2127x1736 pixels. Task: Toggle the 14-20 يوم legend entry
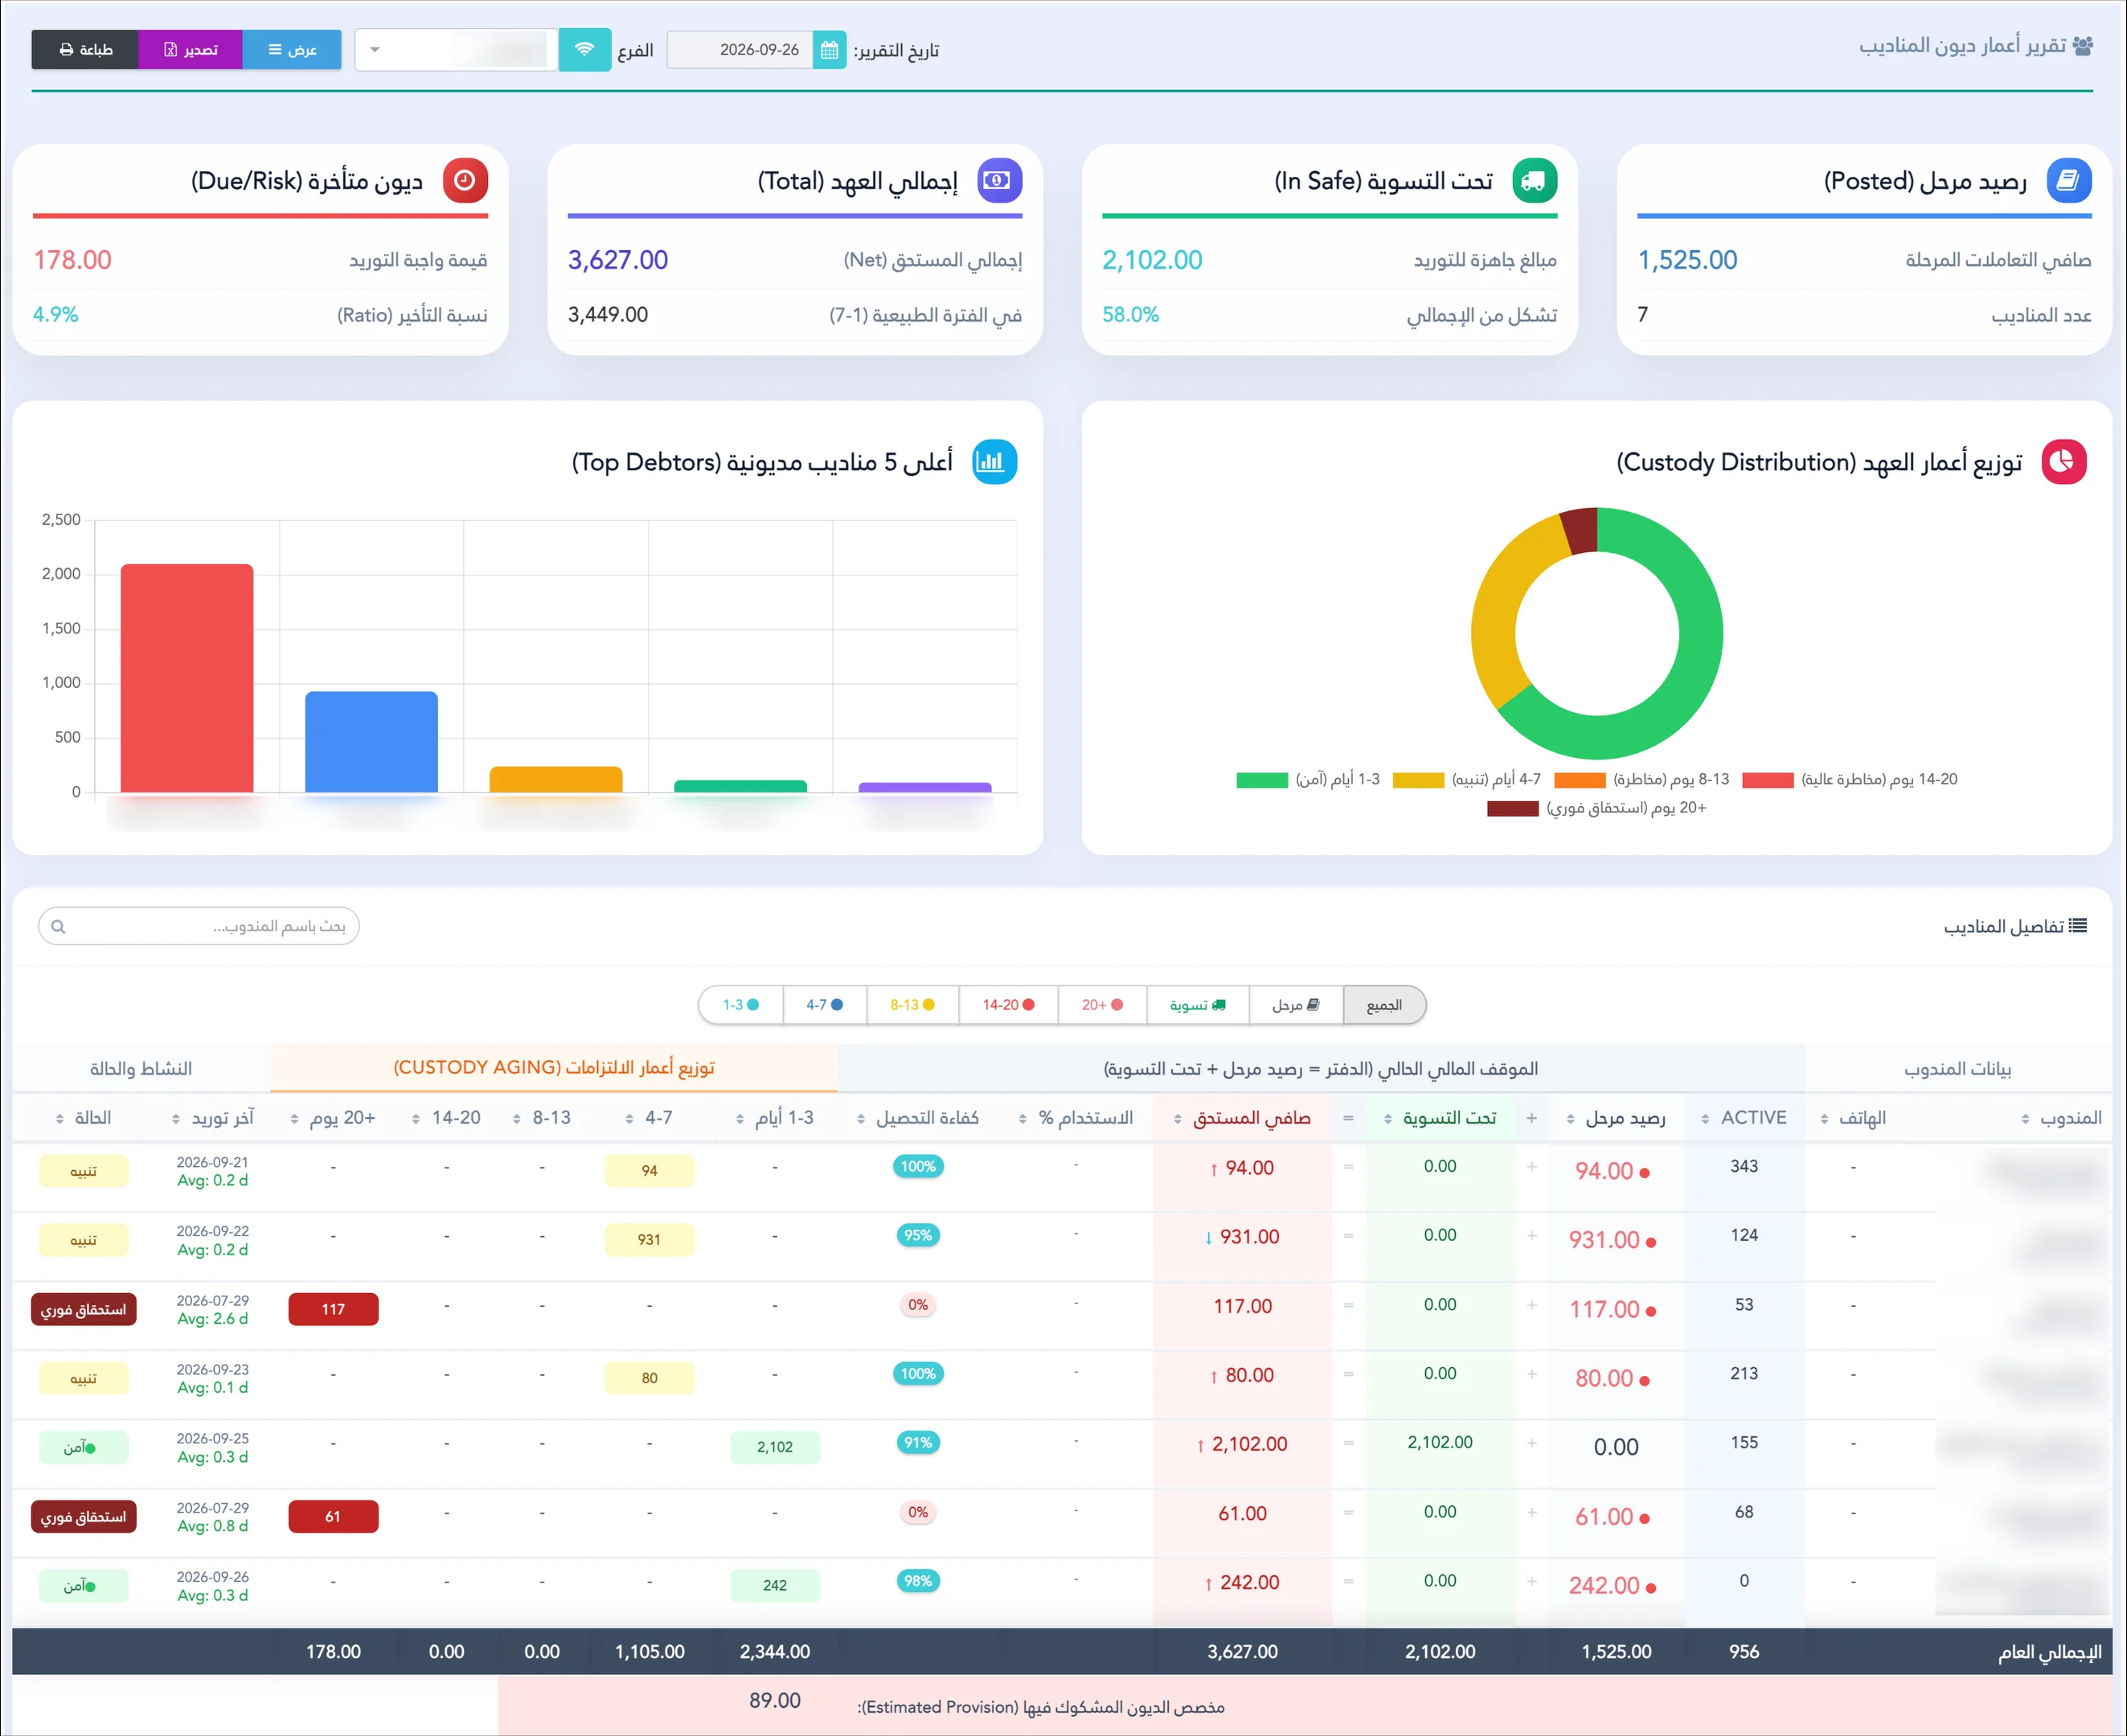(1849, 780)
